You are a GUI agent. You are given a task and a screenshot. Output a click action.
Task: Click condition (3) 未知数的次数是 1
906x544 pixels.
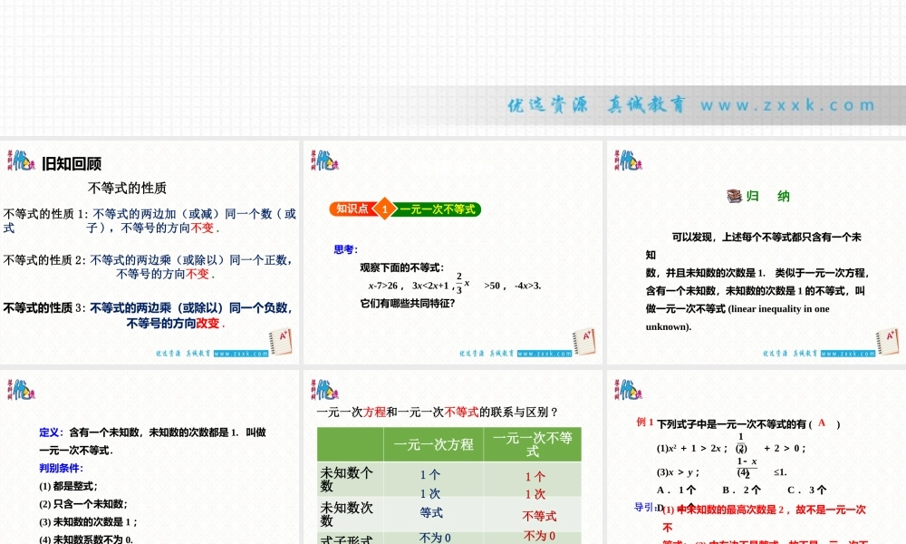coord(89,522)
